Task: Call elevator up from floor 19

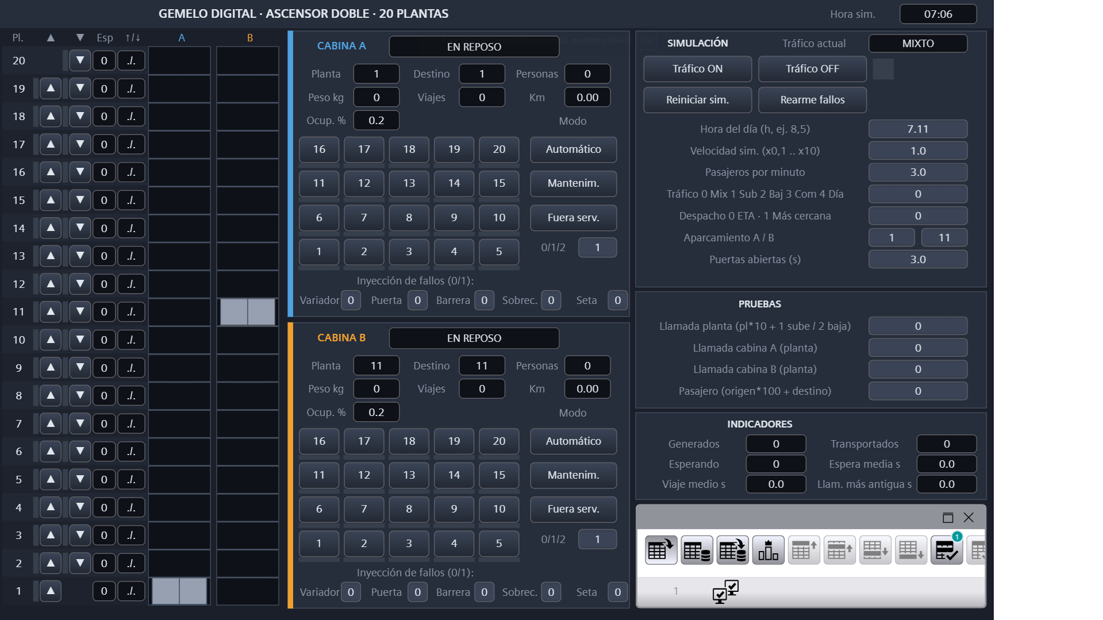Action: coord(51,88)
